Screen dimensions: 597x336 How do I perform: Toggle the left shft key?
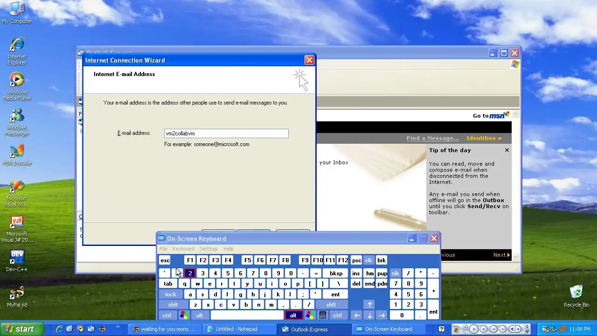tap(173, 305)
